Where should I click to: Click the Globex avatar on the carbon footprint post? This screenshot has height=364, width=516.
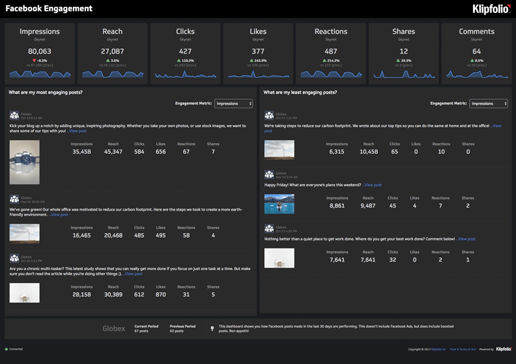click(x=15, y=199)
